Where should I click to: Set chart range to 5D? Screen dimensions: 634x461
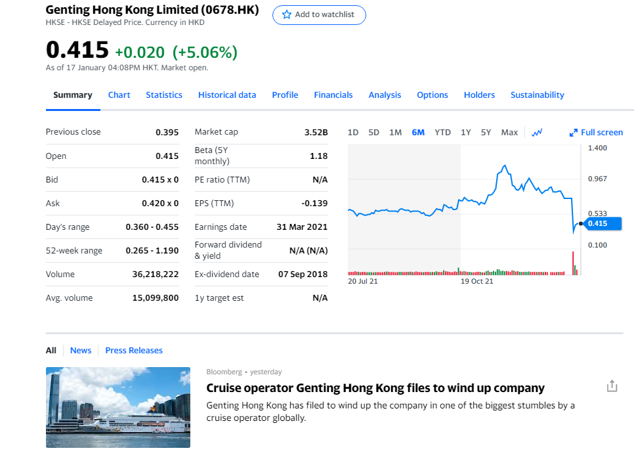click(373, 133)
